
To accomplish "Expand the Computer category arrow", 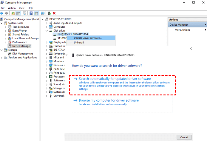I will 47,27.
